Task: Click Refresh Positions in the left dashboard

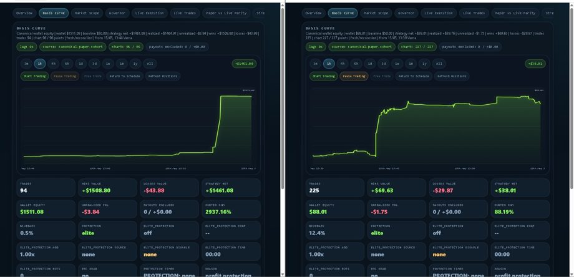Action: (x=163, y=77)
